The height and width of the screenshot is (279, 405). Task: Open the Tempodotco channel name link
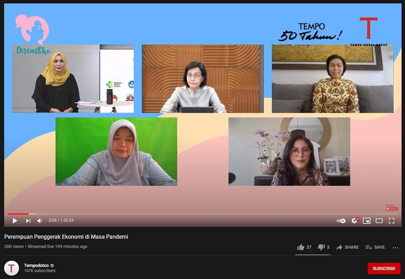click(x=36, y=266)
